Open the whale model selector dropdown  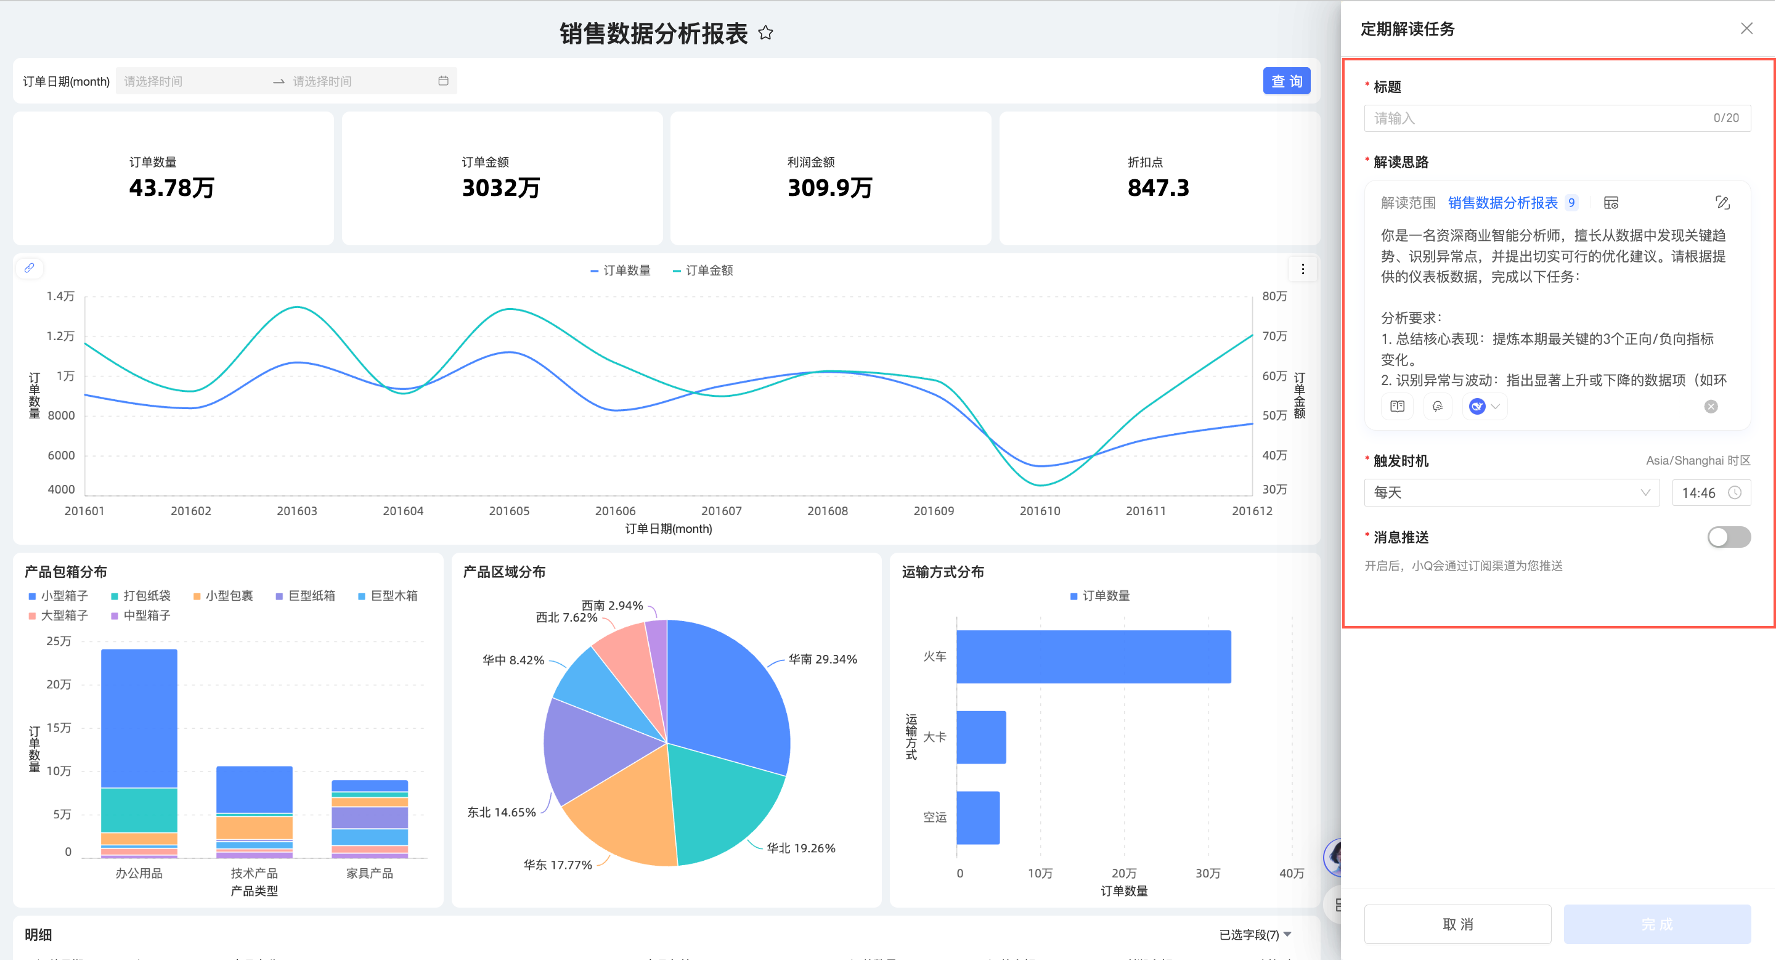pyautogui.click(x=1485, y=407)
